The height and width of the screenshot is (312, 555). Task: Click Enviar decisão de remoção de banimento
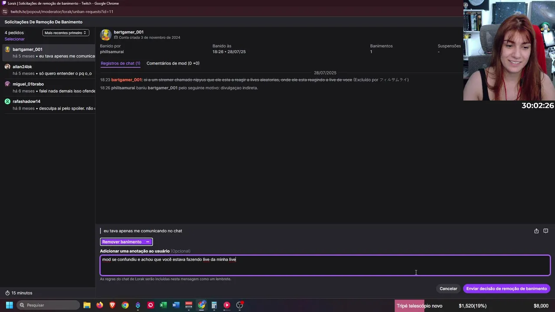coord(506,289)
